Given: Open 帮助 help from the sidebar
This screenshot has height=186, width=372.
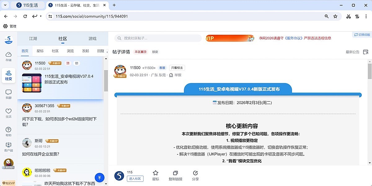Looking at the screenshot, I should click(x=8, y=131).
